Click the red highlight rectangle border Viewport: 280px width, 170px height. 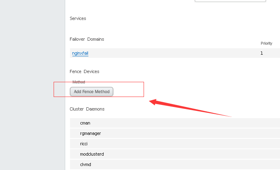coord(144,89)
